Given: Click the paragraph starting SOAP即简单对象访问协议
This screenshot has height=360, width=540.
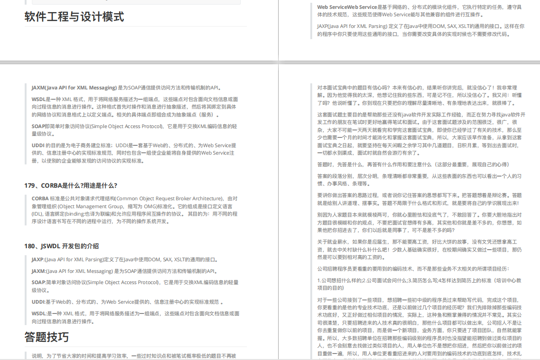Looking at the screenshot, I should [135, 130].
